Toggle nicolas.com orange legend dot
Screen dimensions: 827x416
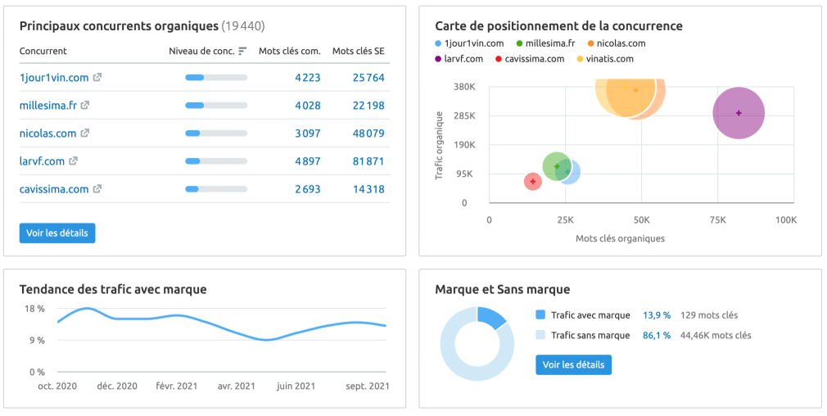coord(590,43)
